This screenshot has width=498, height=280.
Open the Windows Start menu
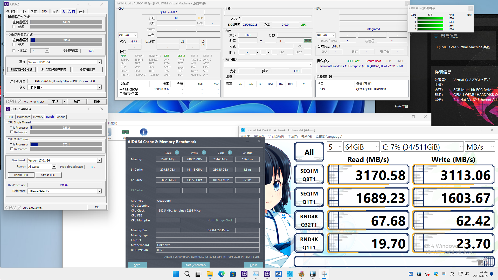point(176,274)
